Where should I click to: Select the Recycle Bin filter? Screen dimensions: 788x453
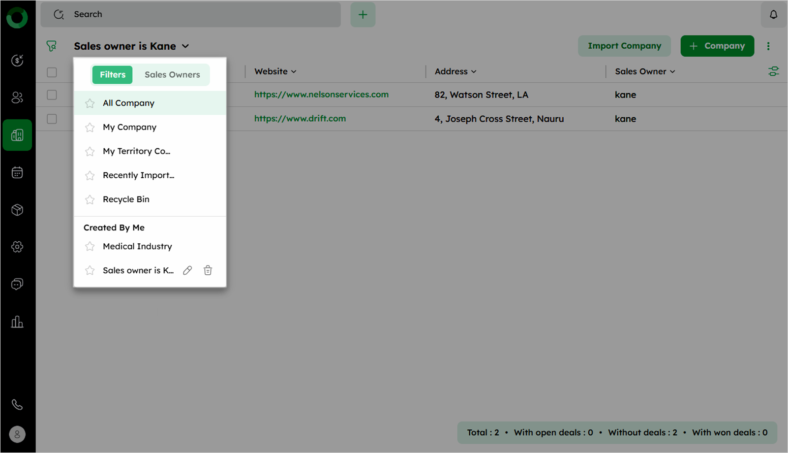pos(126,199)
